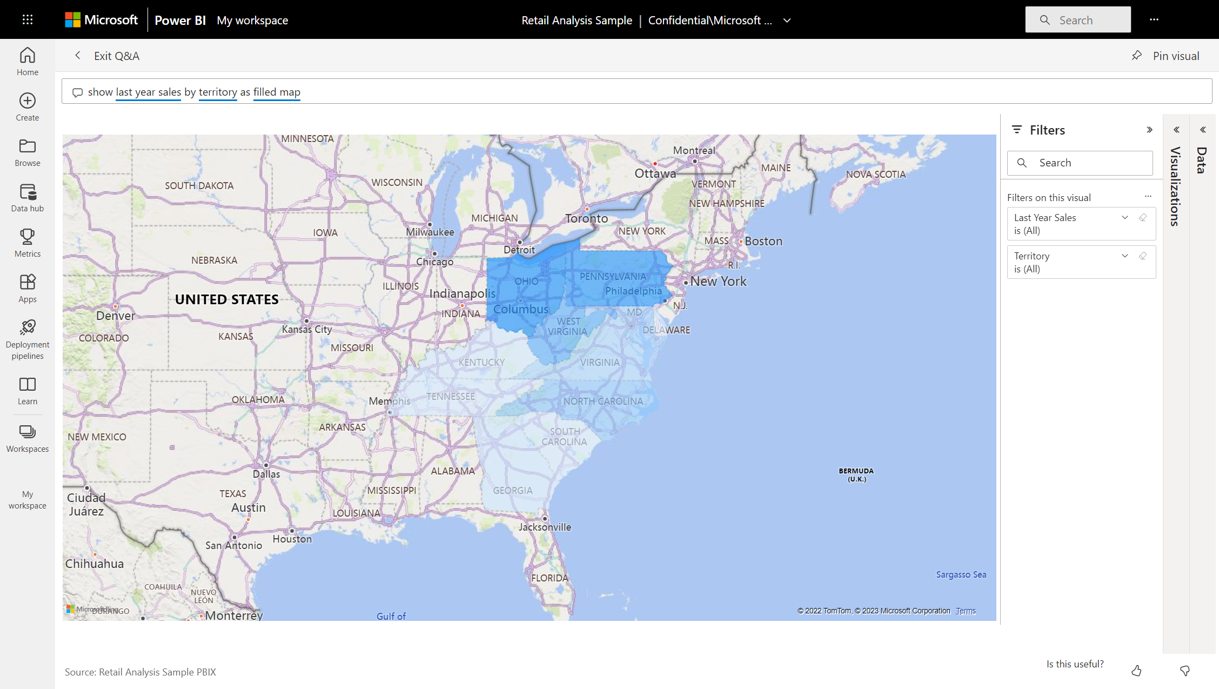Image resolution: width=1219 pixels, height=689 pixels.
Task: Toggle the Visualizations panel
Action: coord(1176,129)
